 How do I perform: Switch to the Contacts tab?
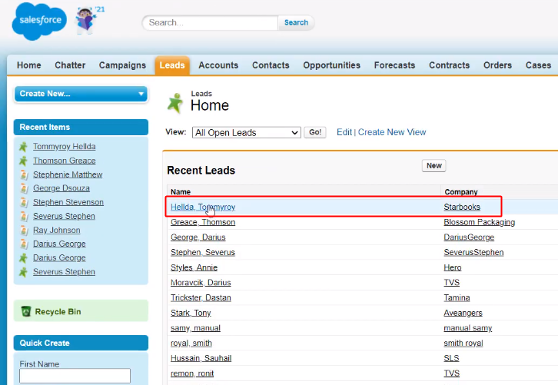pos(271,65)
